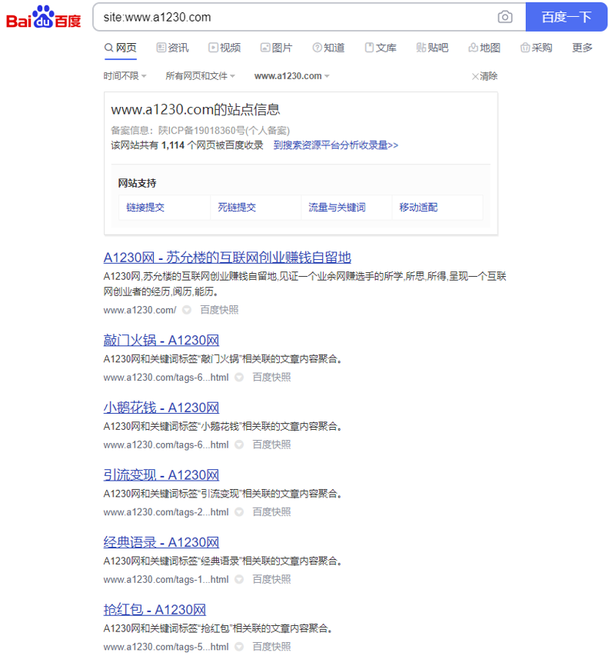Switch to the 图片 images tab
This screenshot has height=656, width=615.
[276, 48]
